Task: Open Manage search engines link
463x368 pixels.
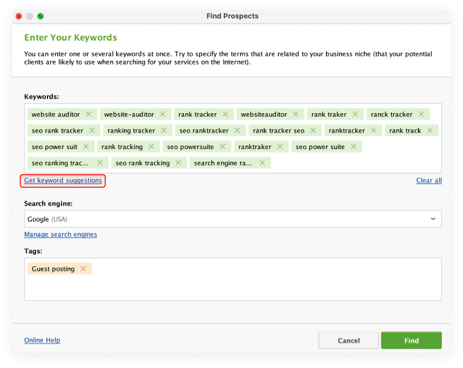Action: pos(60,234)
